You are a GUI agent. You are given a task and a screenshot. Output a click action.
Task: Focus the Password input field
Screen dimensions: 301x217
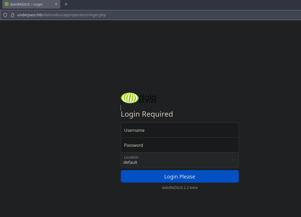coord(180,145)
